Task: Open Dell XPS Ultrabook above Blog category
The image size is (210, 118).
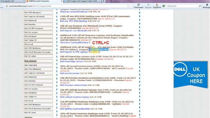Action: (x=38, y=12)
